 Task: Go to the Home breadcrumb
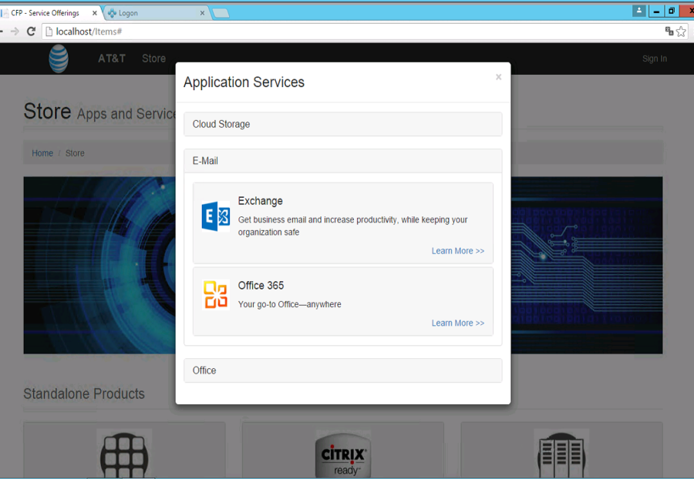tap(42, 153)
